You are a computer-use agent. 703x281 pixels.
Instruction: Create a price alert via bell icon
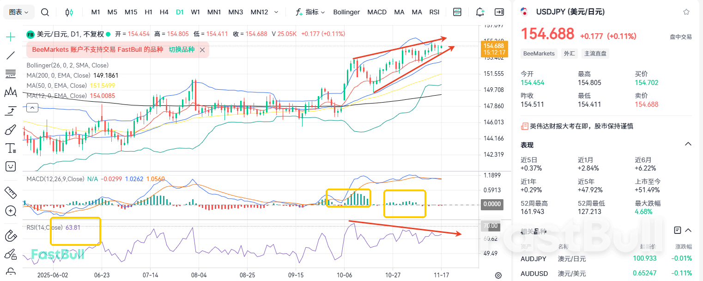pos(479,12)
